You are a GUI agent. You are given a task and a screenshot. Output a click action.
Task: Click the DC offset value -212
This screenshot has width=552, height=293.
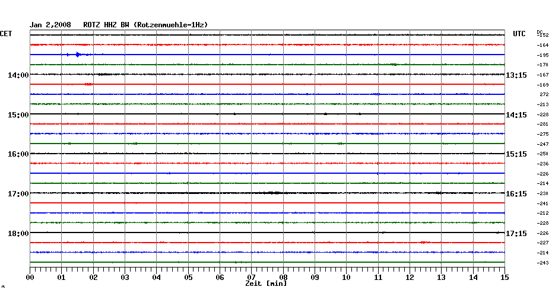pyautogui.click(x=543, y=213)
